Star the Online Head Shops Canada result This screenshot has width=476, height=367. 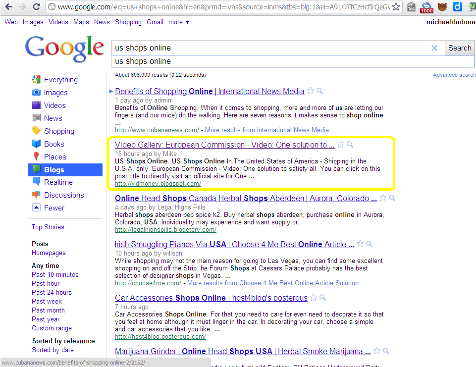coord(383,198)
